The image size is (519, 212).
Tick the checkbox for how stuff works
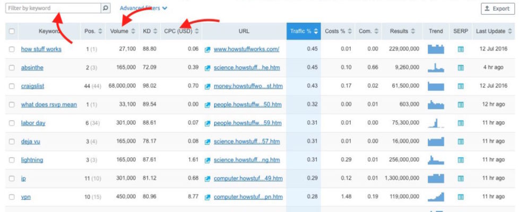tap(12, 49)
